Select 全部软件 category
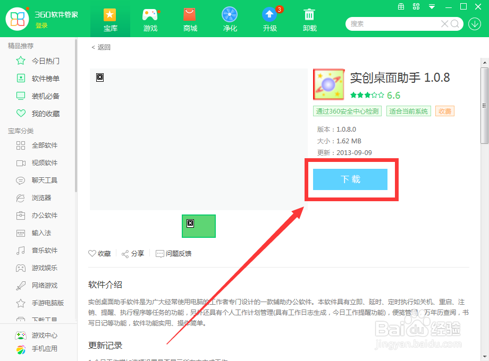 (x=38, y=145)
